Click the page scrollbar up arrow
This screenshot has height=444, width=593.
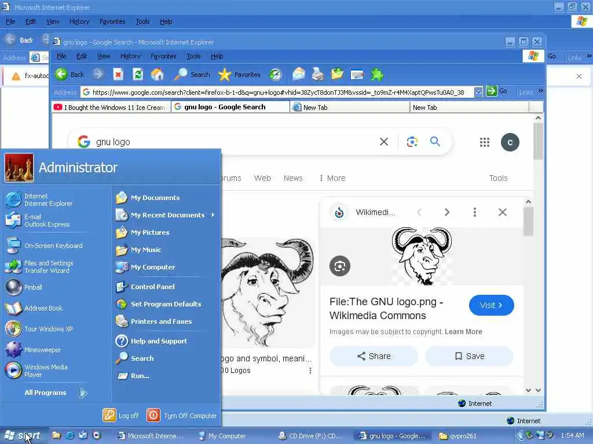tap(538, 118)
